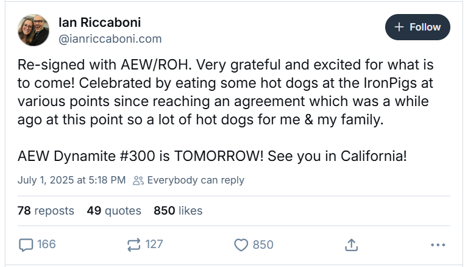Click the 850 count beside the heart
The height and width of the screenshot is (267, 465).
(x=263, y=244)
